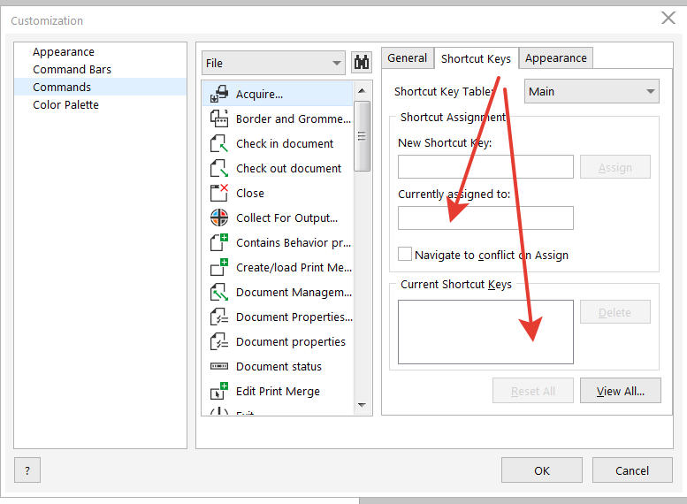687x504 pixels.
Task: Select the Check in document text
Action: [285, 144]
